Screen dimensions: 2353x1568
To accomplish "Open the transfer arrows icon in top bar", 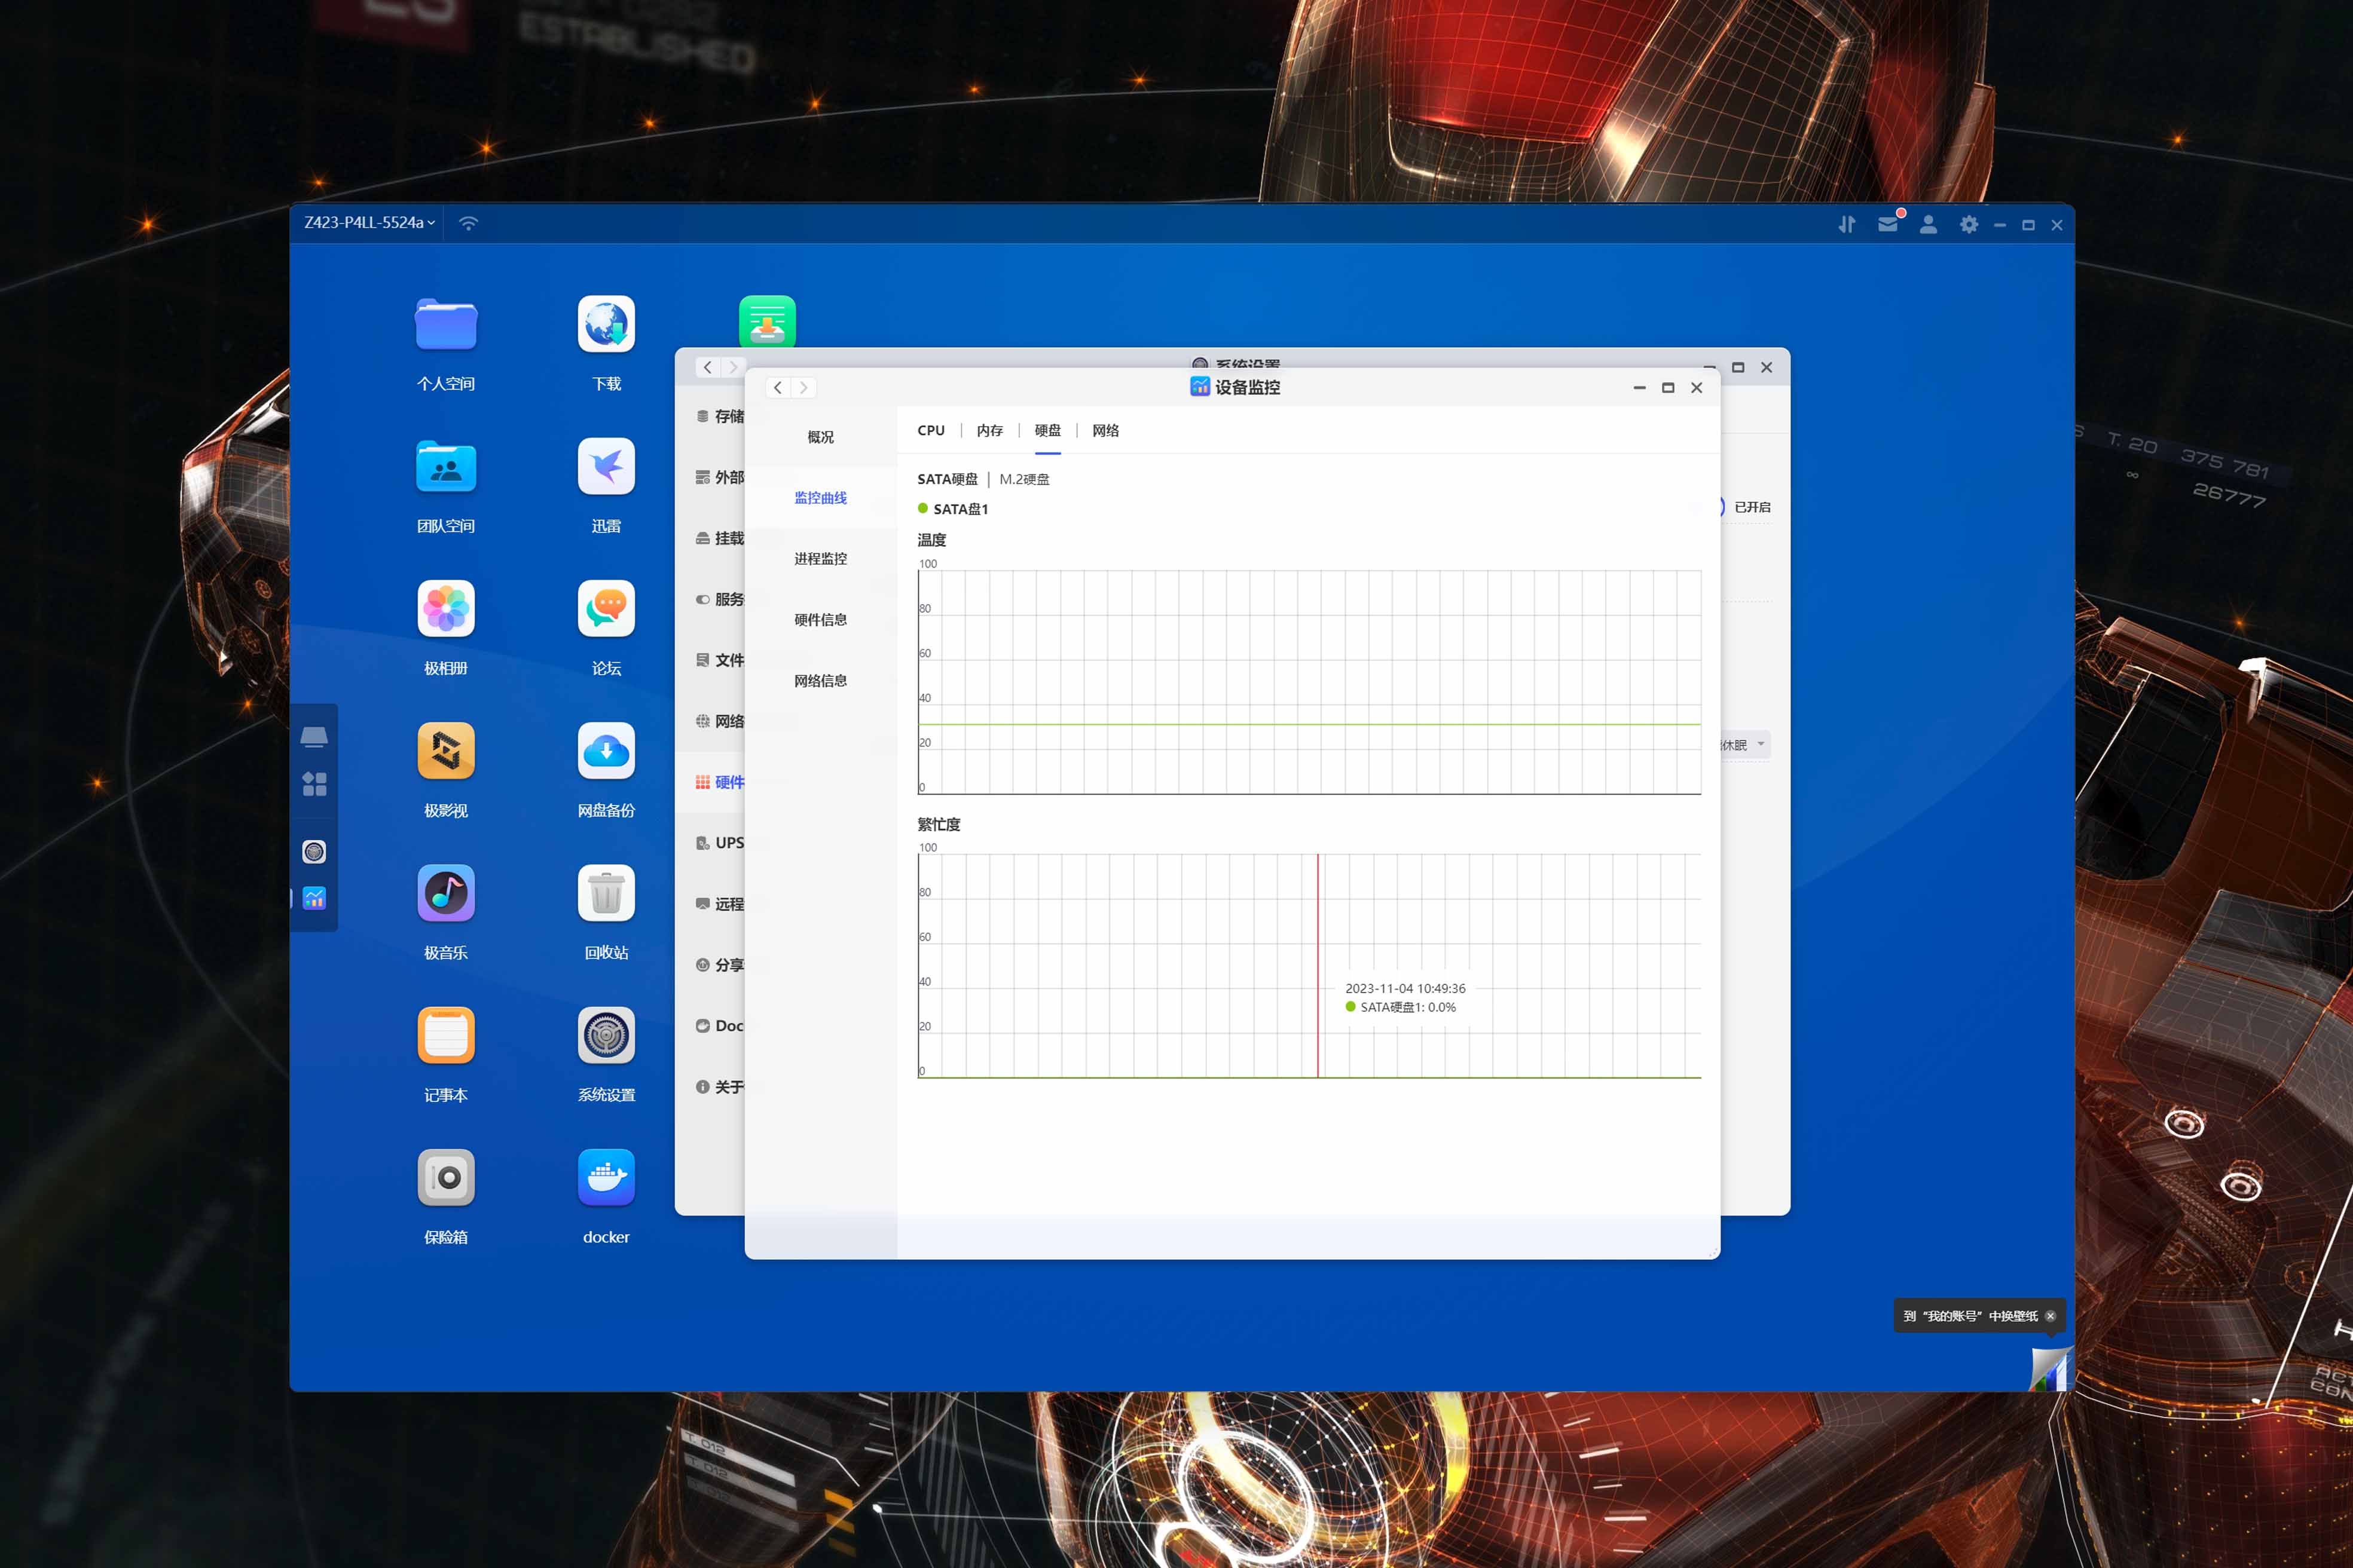I will (x=1847, y=225).
